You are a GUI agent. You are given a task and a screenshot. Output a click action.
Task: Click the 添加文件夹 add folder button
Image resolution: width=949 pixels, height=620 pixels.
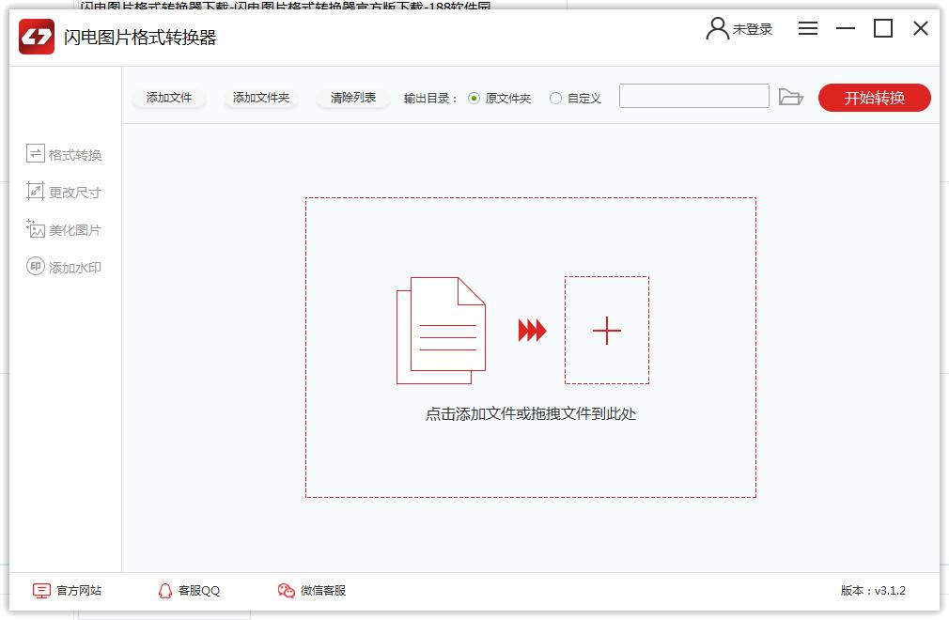pyautogui.click(x=260, y=97)
